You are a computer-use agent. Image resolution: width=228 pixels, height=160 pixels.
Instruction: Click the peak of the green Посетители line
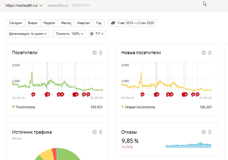point(32,72)
